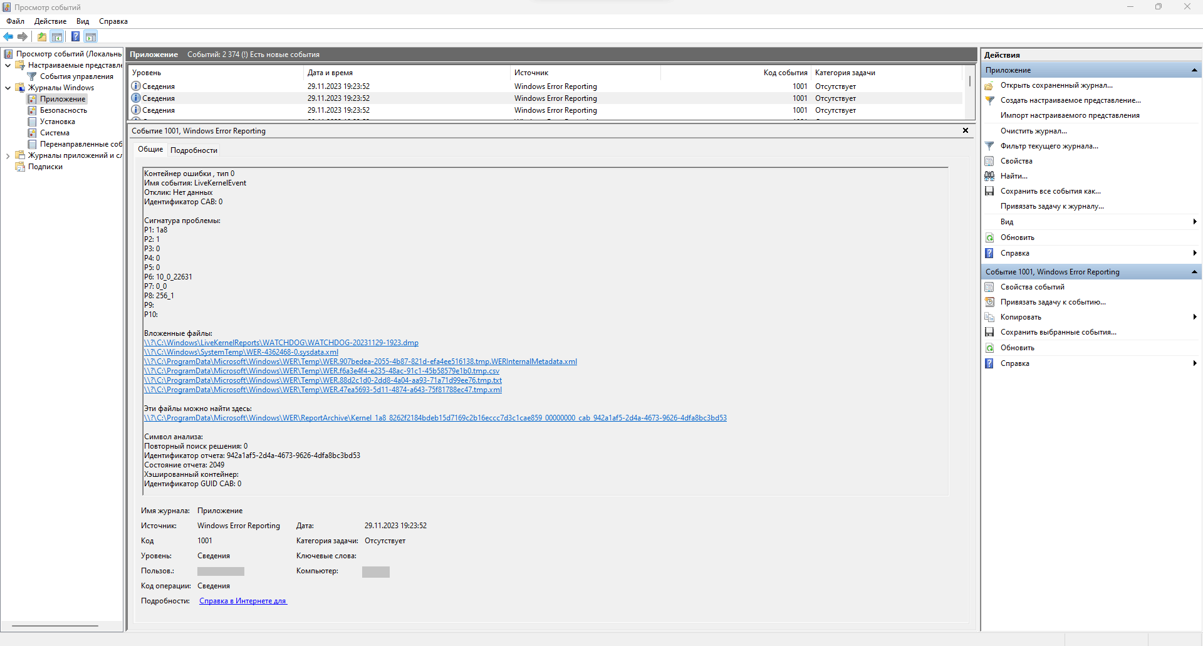The width and height of the screenshot is (1203, 646).
Task: Click the console tree horizontal scrollbar
Action: (55, 626)
